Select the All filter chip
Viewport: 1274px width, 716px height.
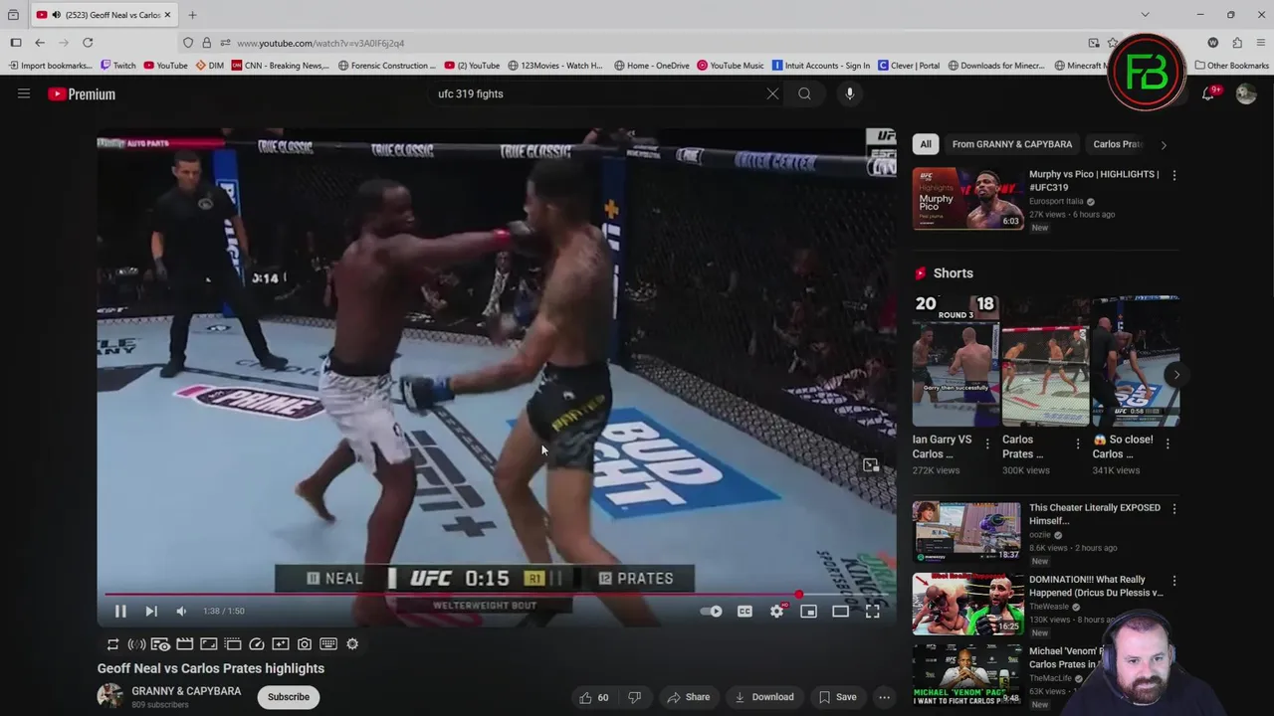pos(926,144)
